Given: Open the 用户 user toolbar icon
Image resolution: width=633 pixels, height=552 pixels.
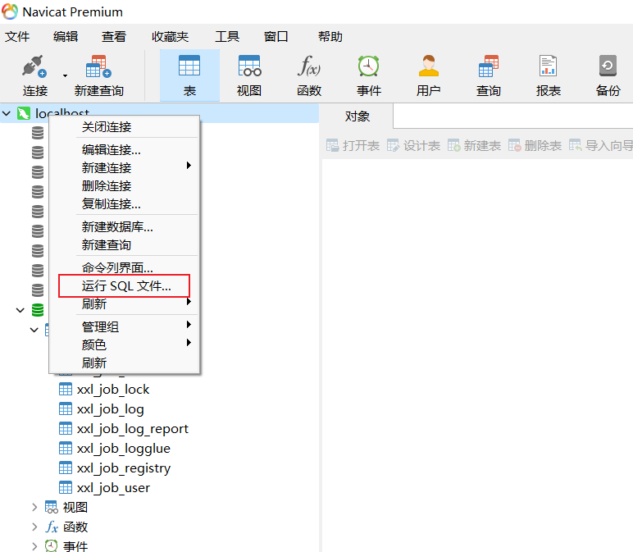Looking at the screenshot, I should (428, 66).
